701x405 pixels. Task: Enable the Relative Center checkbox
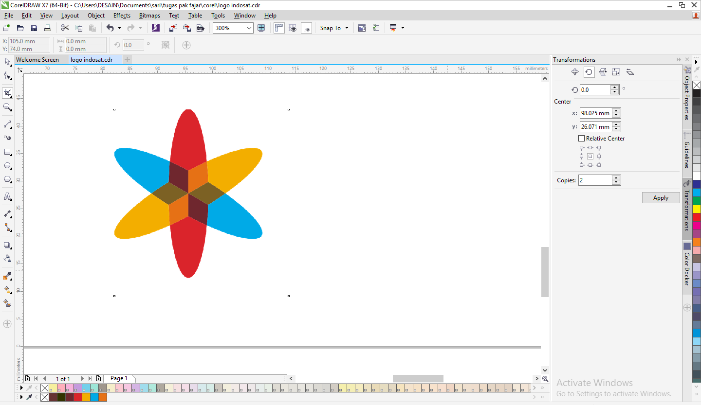[x=581, y=139]
